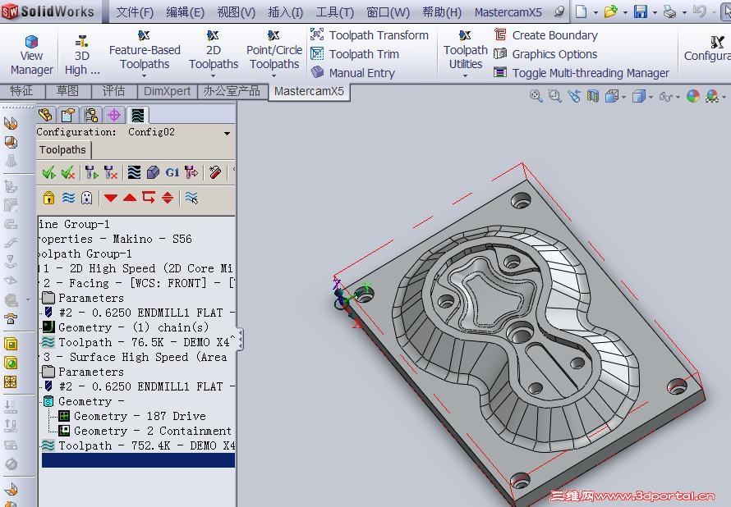
Task: Click Regenerate all dirty operations icon
Action: pyautogui.click(x=111, y=173)
